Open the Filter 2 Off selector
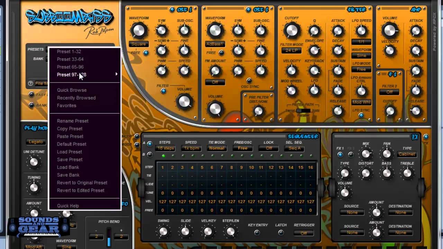This screenshot has height=249, width=443. [390, 92]
